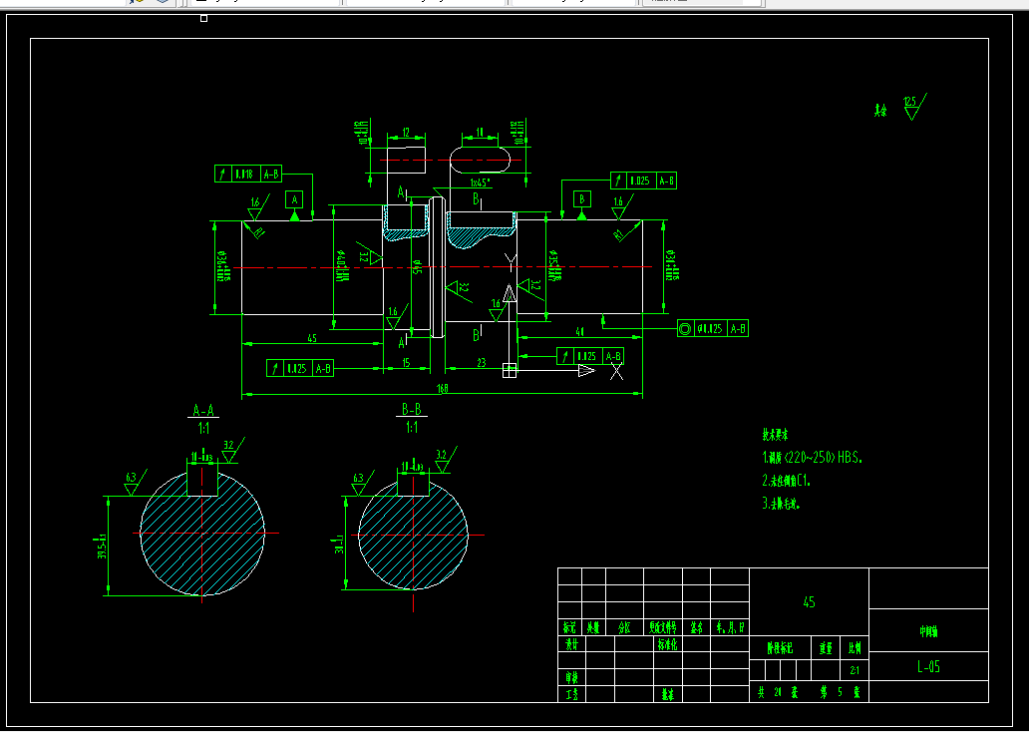The height and width of the screenshot is (732, 1029).
Task: Click the 45 length dimension on the shaft
Action: 312,338
